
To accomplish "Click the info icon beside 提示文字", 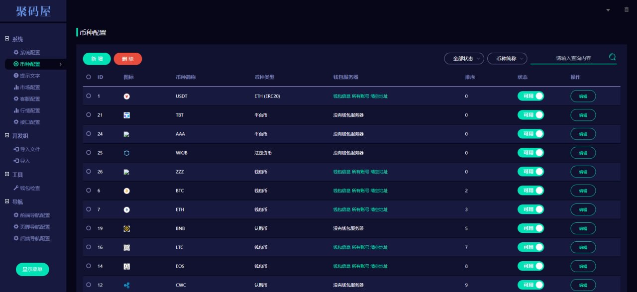I will pyautogui.click(x=16, y=76).
